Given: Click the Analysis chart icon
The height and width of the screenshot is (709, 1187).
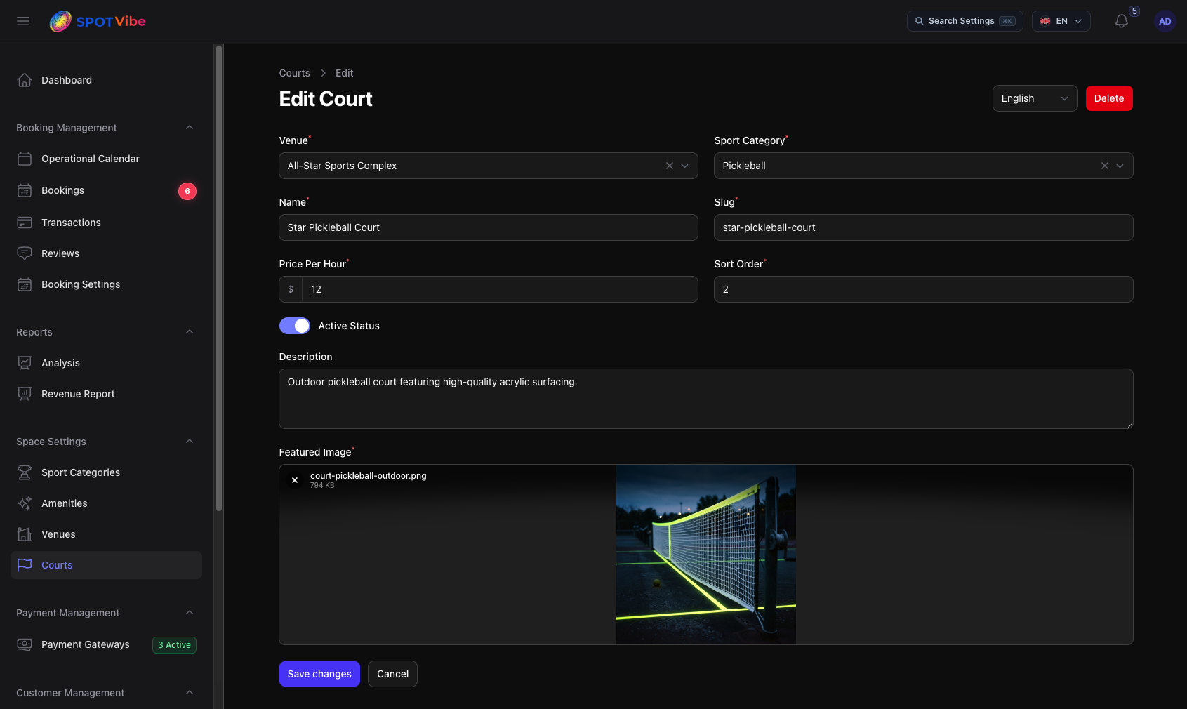Looking at the screenshot, I should click(25, 363).
